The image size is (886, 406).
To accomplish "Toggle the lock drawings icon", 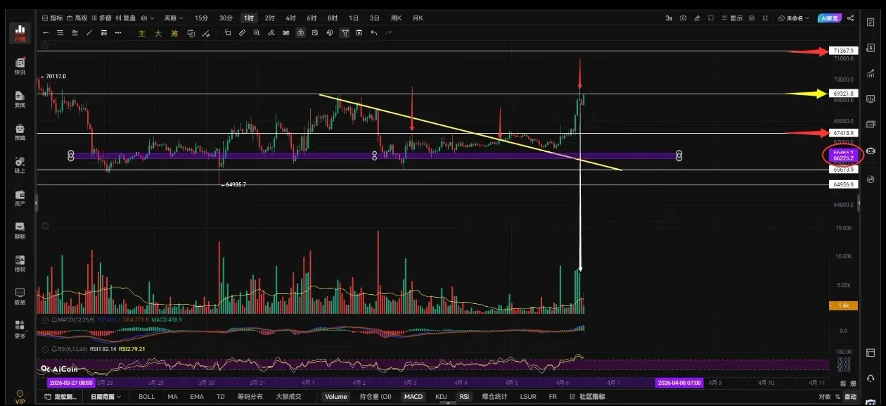I will tap(300, 32).
